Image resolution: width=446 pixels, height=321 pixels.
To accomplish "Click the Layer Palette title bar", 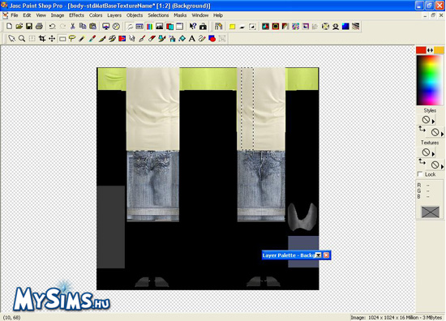I will click(x=296, y=255).
